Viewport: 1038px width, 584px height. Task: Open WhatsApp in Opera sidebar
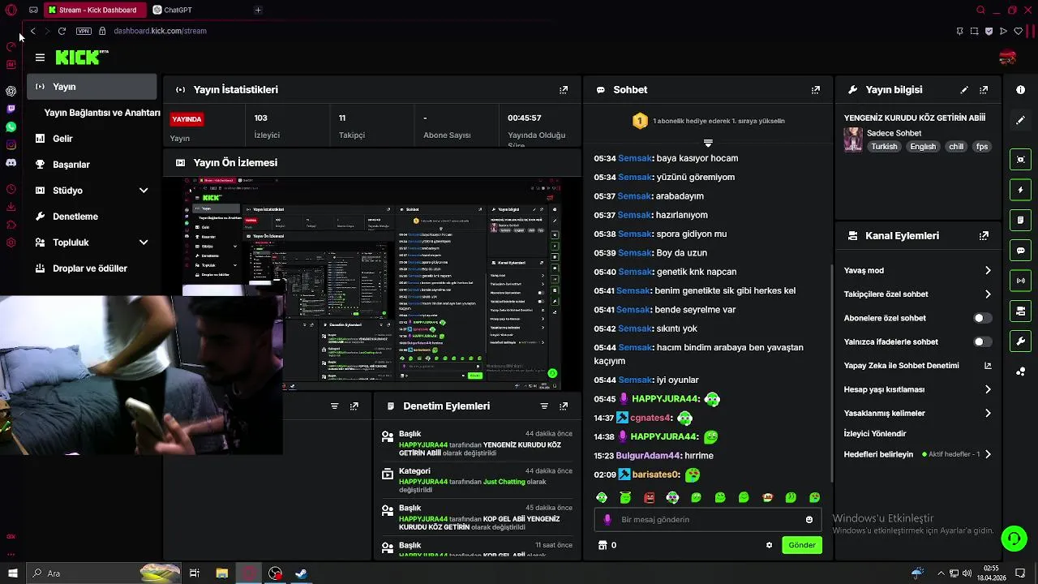11,127
